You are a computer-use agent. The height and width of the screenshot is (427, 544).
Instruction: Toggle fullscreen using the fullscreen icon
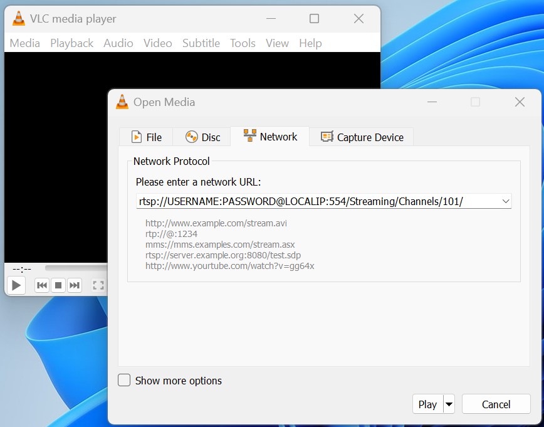98,285
